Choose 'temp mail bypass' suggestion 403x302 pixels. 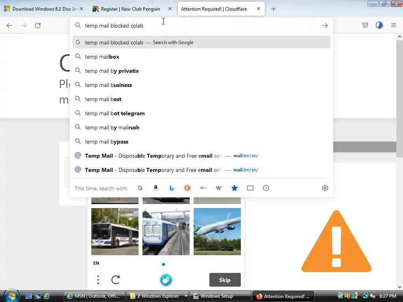click(201, 142)
